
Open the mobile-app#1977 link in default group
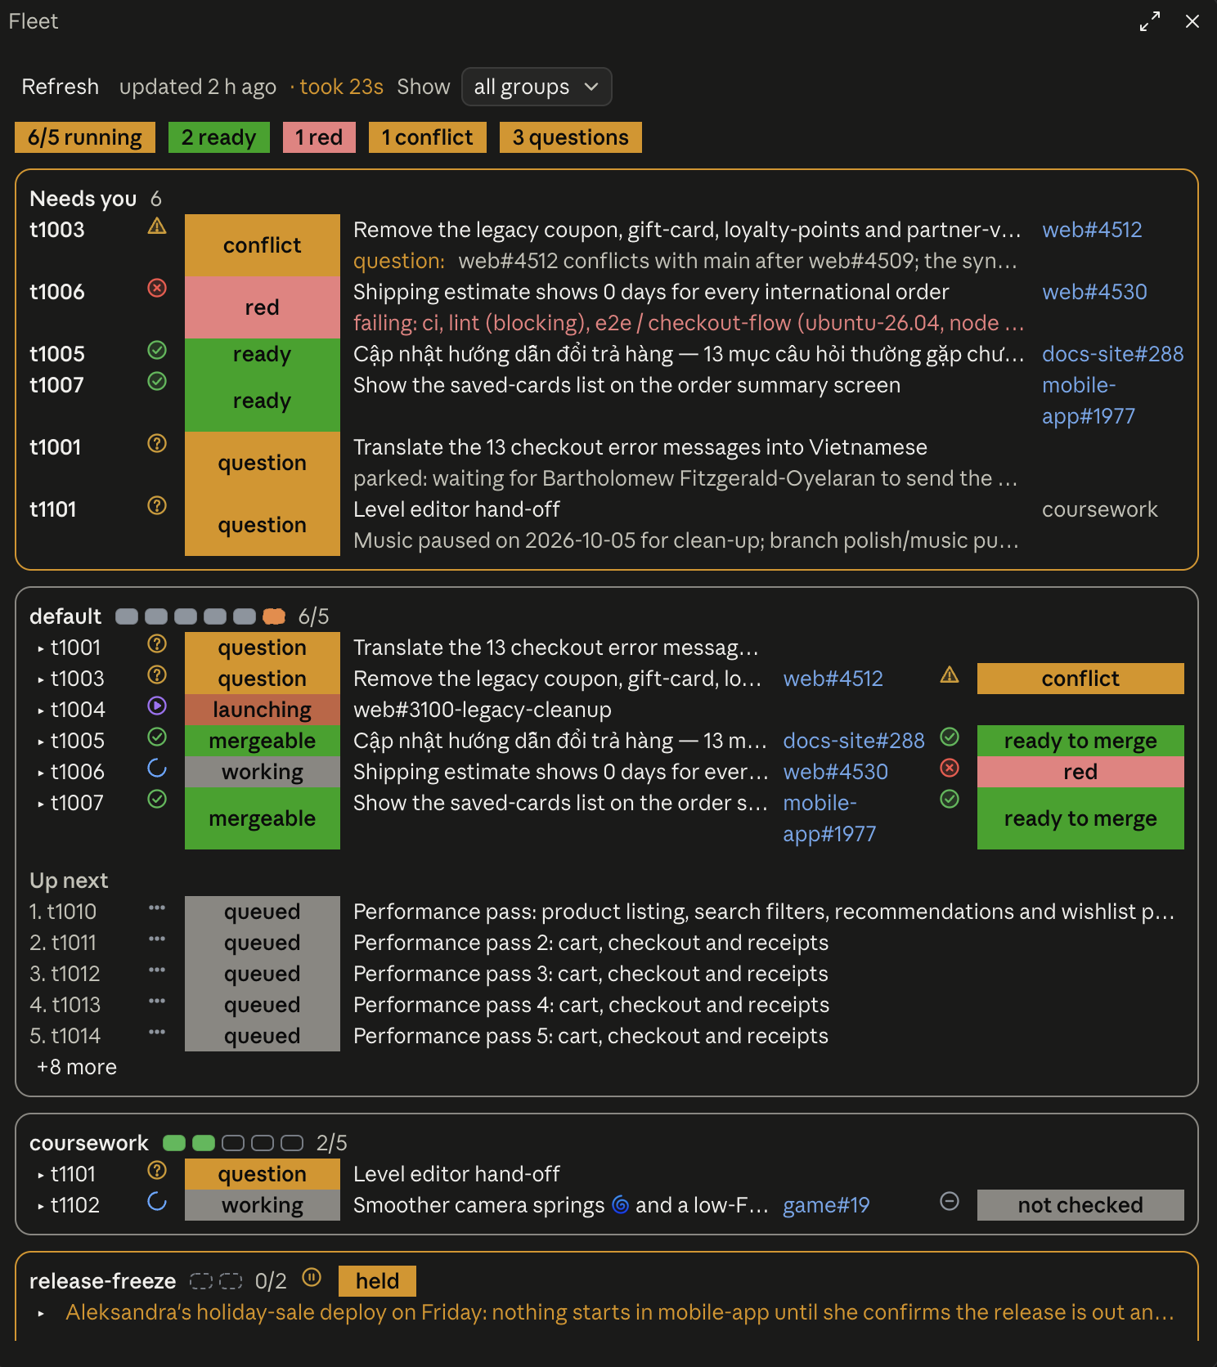pos(829,818)
